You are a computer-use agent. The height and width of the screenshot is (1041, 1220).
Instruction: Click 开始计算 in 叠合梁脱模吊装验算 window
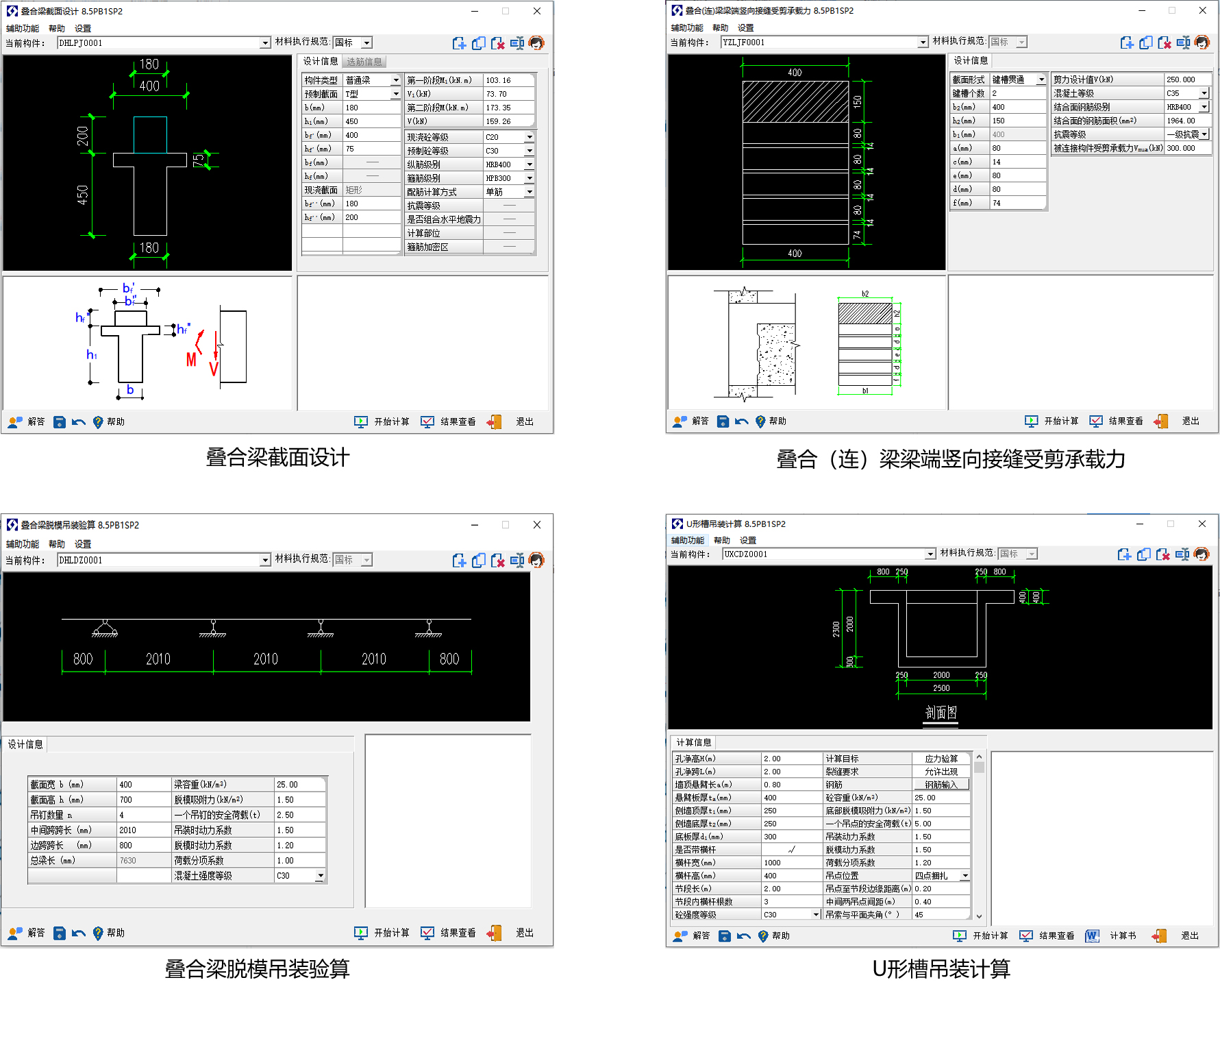(x=382, y=933)
